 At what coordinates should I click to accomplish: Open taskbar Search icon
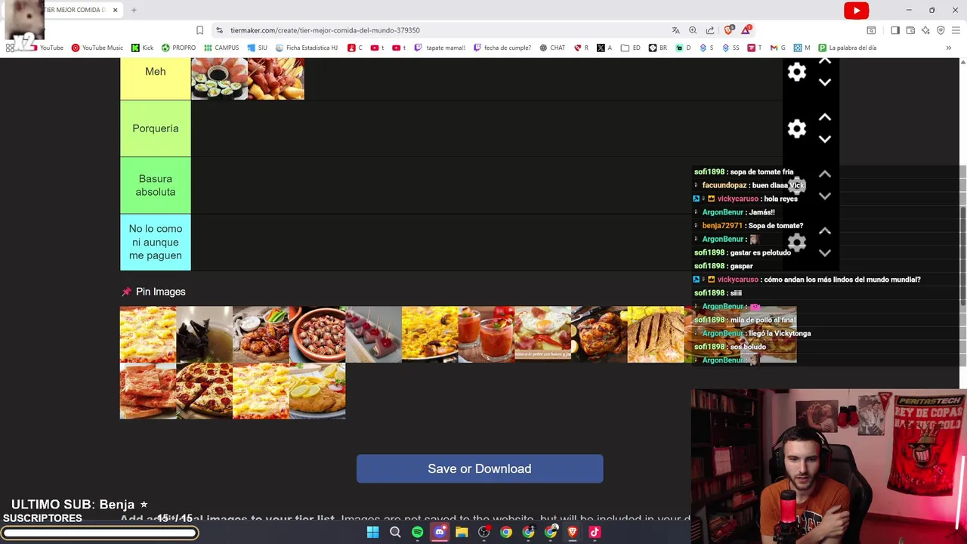pos(395,532)
